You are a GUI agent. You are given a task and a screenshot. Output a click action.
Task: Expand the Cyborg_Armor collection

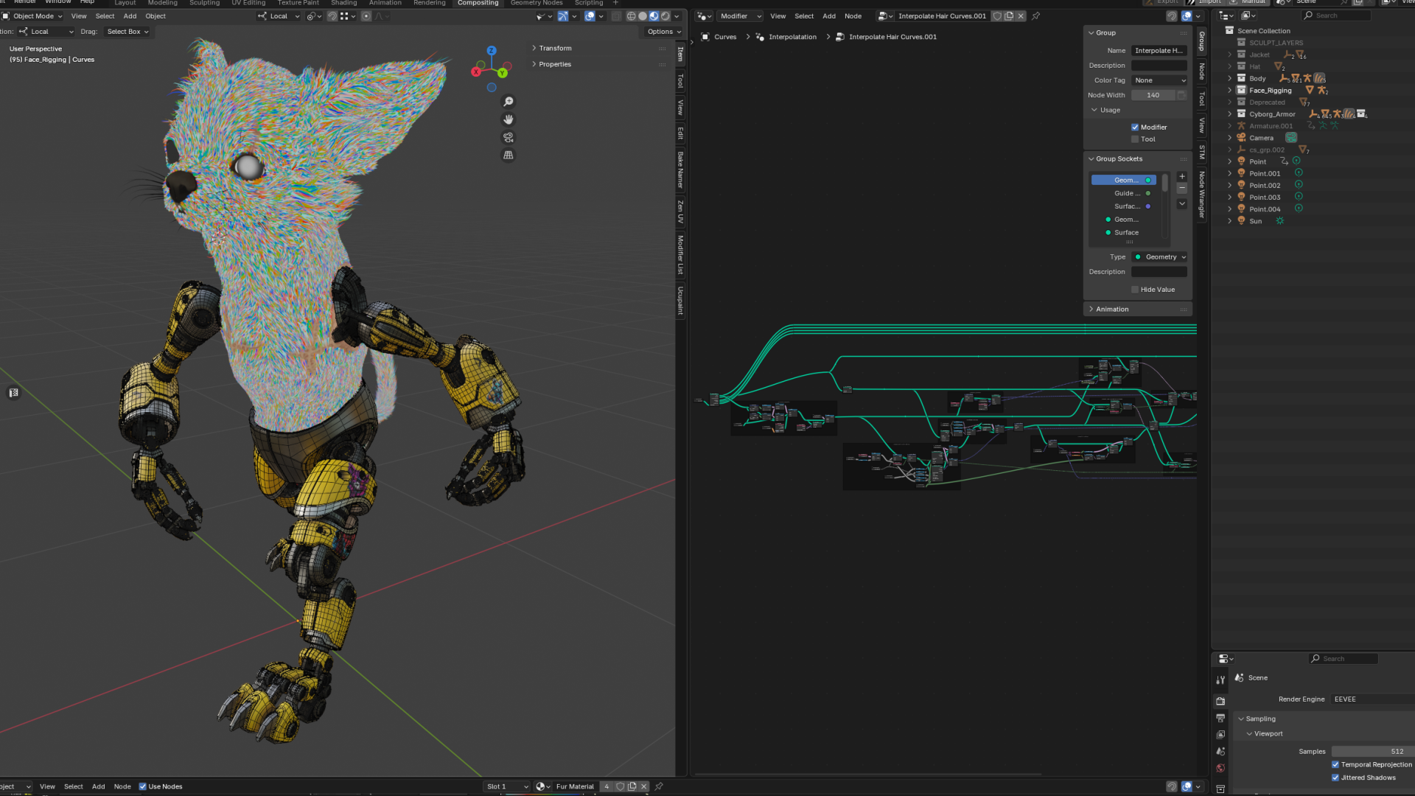[x=1229, y=114]
